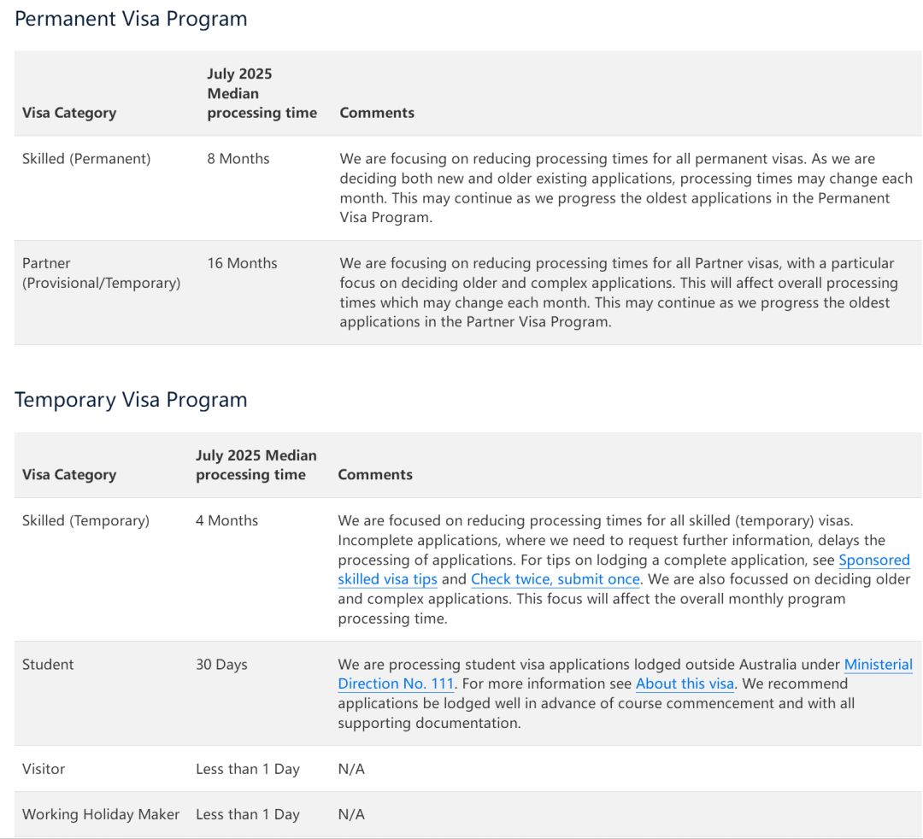Click the '4 Months' processing time cell
Image resolution: width=923 pixels, height=839 pixels.
click(x=226, y=520)
